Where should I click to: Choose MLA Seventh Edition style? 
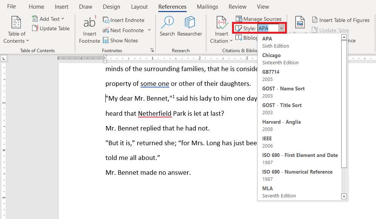(x=299, y=192)
